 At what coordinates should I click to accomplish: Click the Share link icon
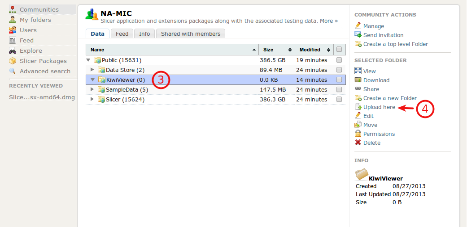358,89
